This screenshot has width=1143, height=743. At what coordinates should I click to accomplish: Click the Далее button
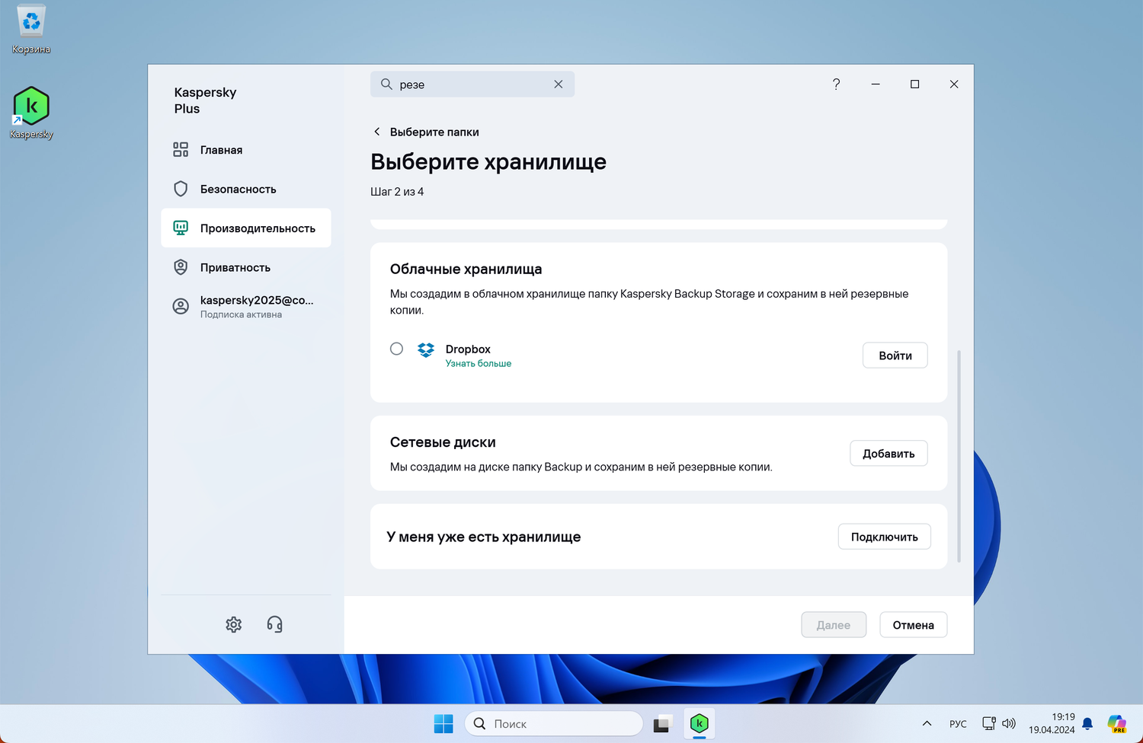click(x=834, y=625)
